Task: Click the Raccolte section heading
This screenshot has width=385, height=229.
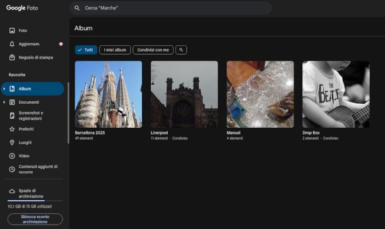Action: click(x=17, y=75)
